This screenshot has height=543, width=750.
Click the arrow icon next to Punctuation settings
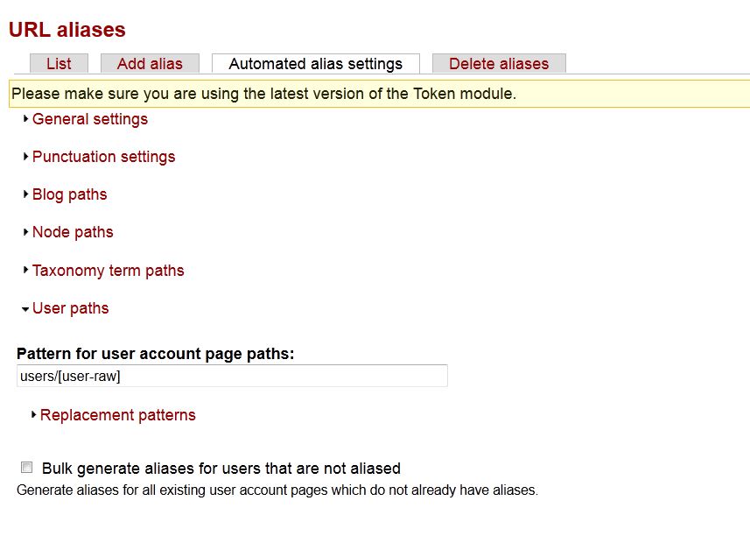point(26,157)
